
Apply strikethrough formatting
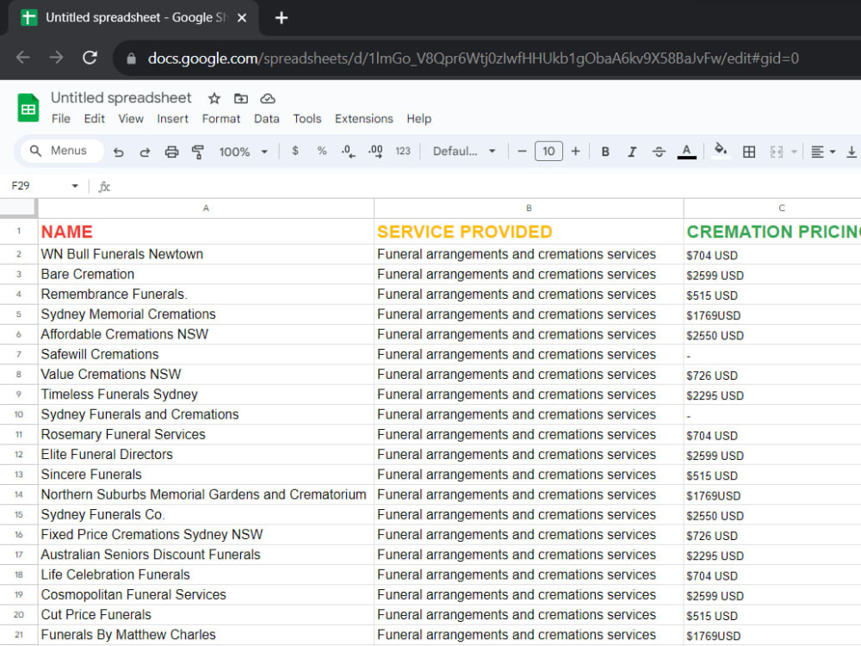pyautogui.click(x=658, y=151)
